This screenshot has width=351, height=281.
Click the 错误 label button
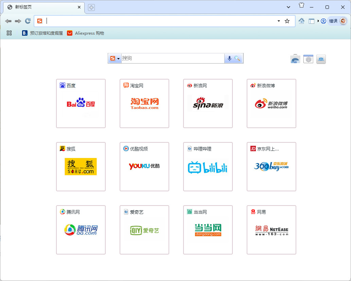click(333, 21)
